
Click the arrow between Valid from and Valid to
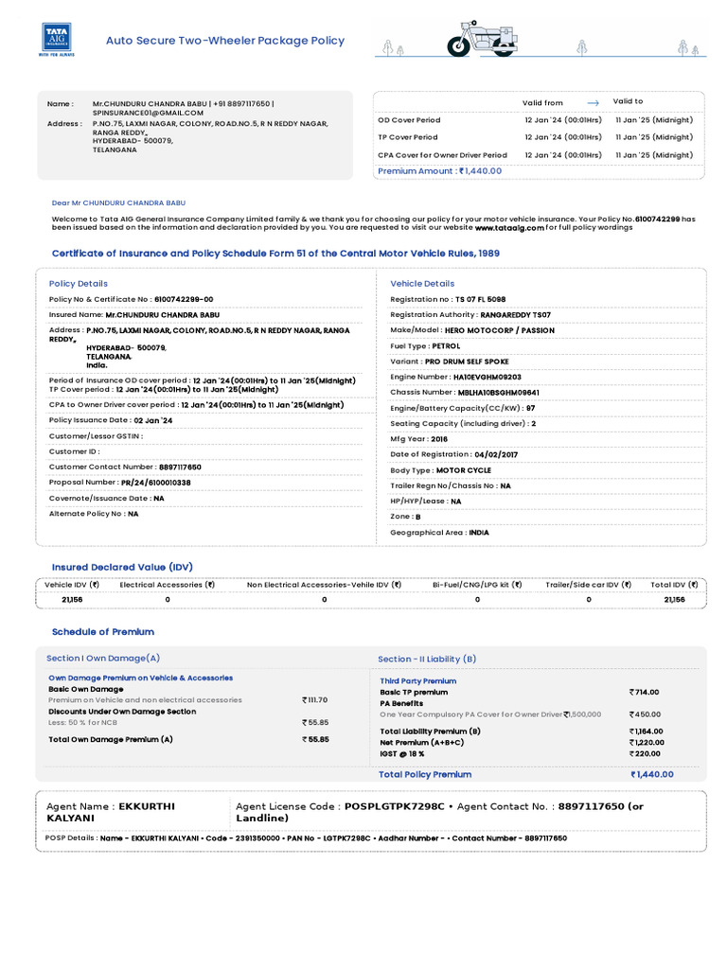click(593, 102)
